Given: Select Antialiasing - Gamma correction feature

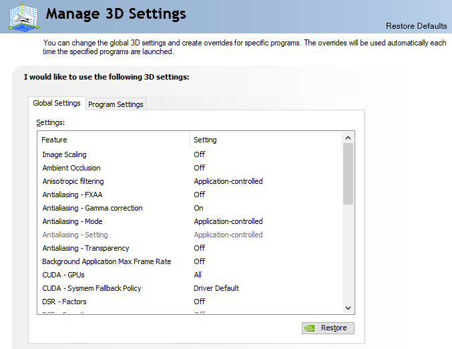Looking at the screenshot, I should tap(92, 208).
